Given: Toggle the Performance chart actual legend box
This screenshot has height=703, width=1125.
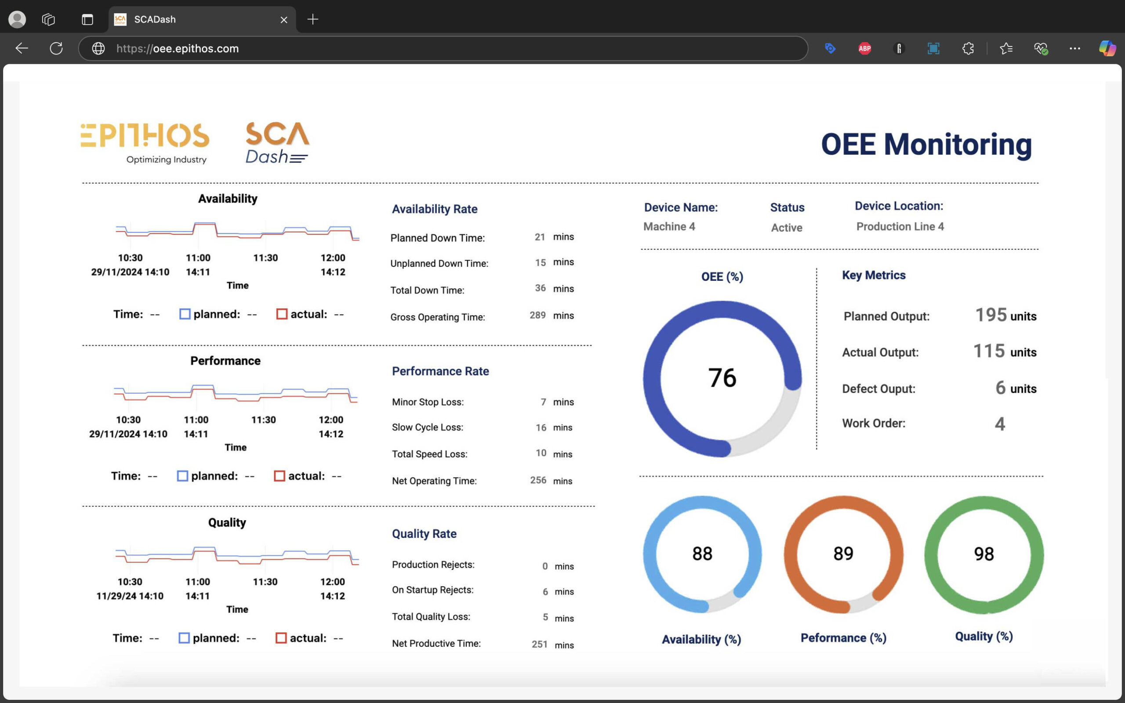Looking at the screenshot, I should (x=279, y=476).
